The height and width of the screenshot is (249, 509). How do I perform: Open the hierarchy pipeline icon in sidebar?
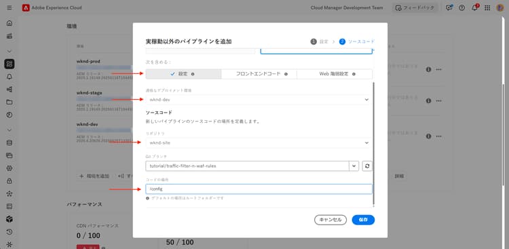[x=10, y=90]
